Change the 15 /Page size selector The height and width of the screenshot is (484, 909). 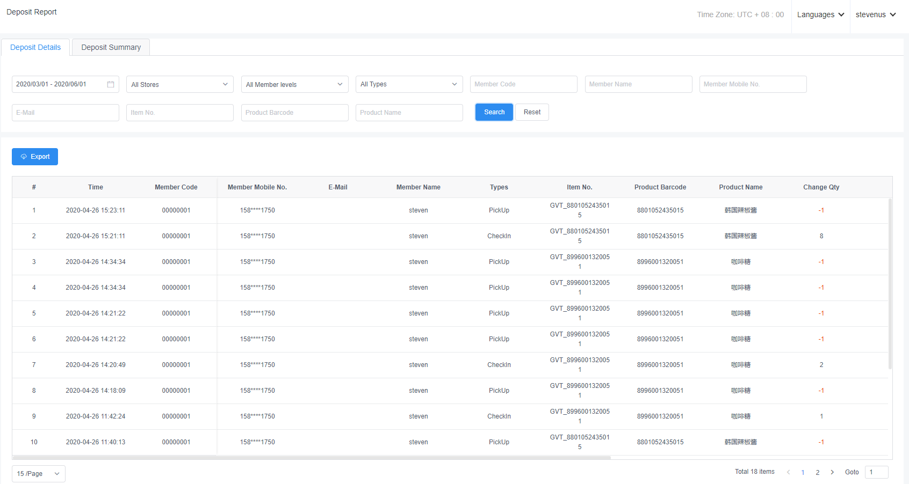(38, 474)
